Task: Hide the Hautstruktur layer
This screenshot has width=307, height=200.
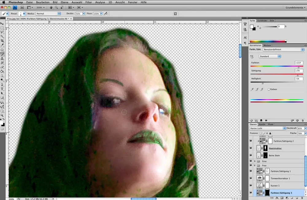Action: coord(251,148)
